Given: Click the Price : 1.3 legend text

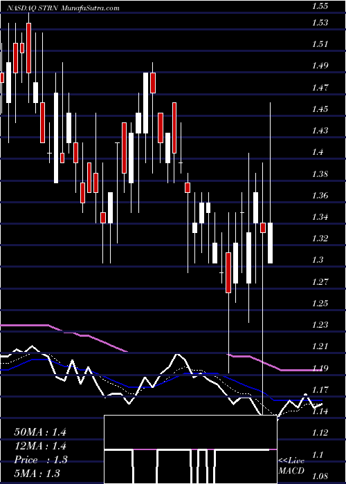Looking at the screenshot, I should point(41,460).
